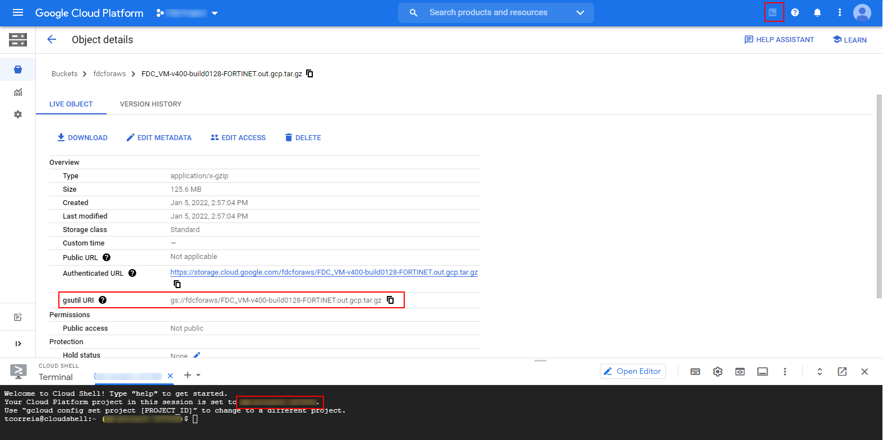Edit hold status with the pencil icon
The width and height of the screenshot is (883, 440).
point(197,355)
